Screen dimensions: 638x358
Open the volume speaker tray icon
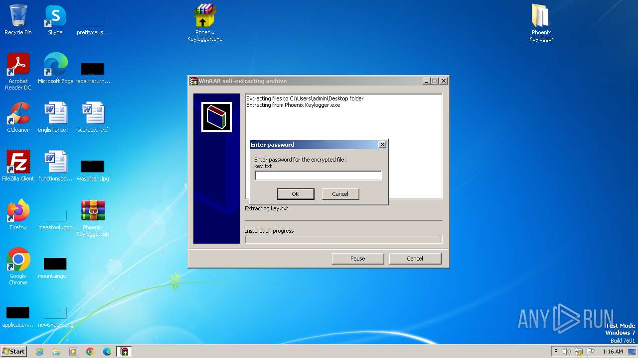(567, 352)
